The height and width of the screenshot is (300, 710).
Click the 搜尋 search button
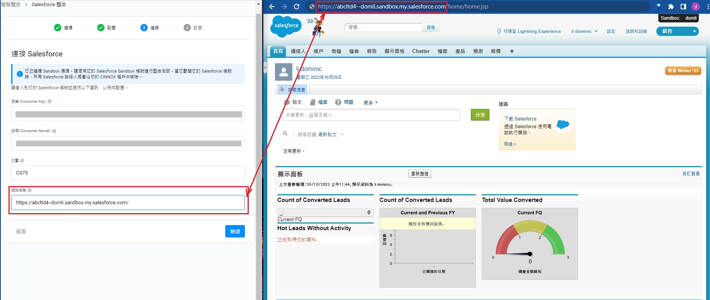pos(431,27)
